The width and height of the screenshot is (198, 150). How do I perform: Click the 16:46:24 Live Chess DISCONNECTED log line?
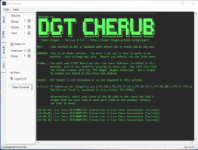(x=98, y=117)
